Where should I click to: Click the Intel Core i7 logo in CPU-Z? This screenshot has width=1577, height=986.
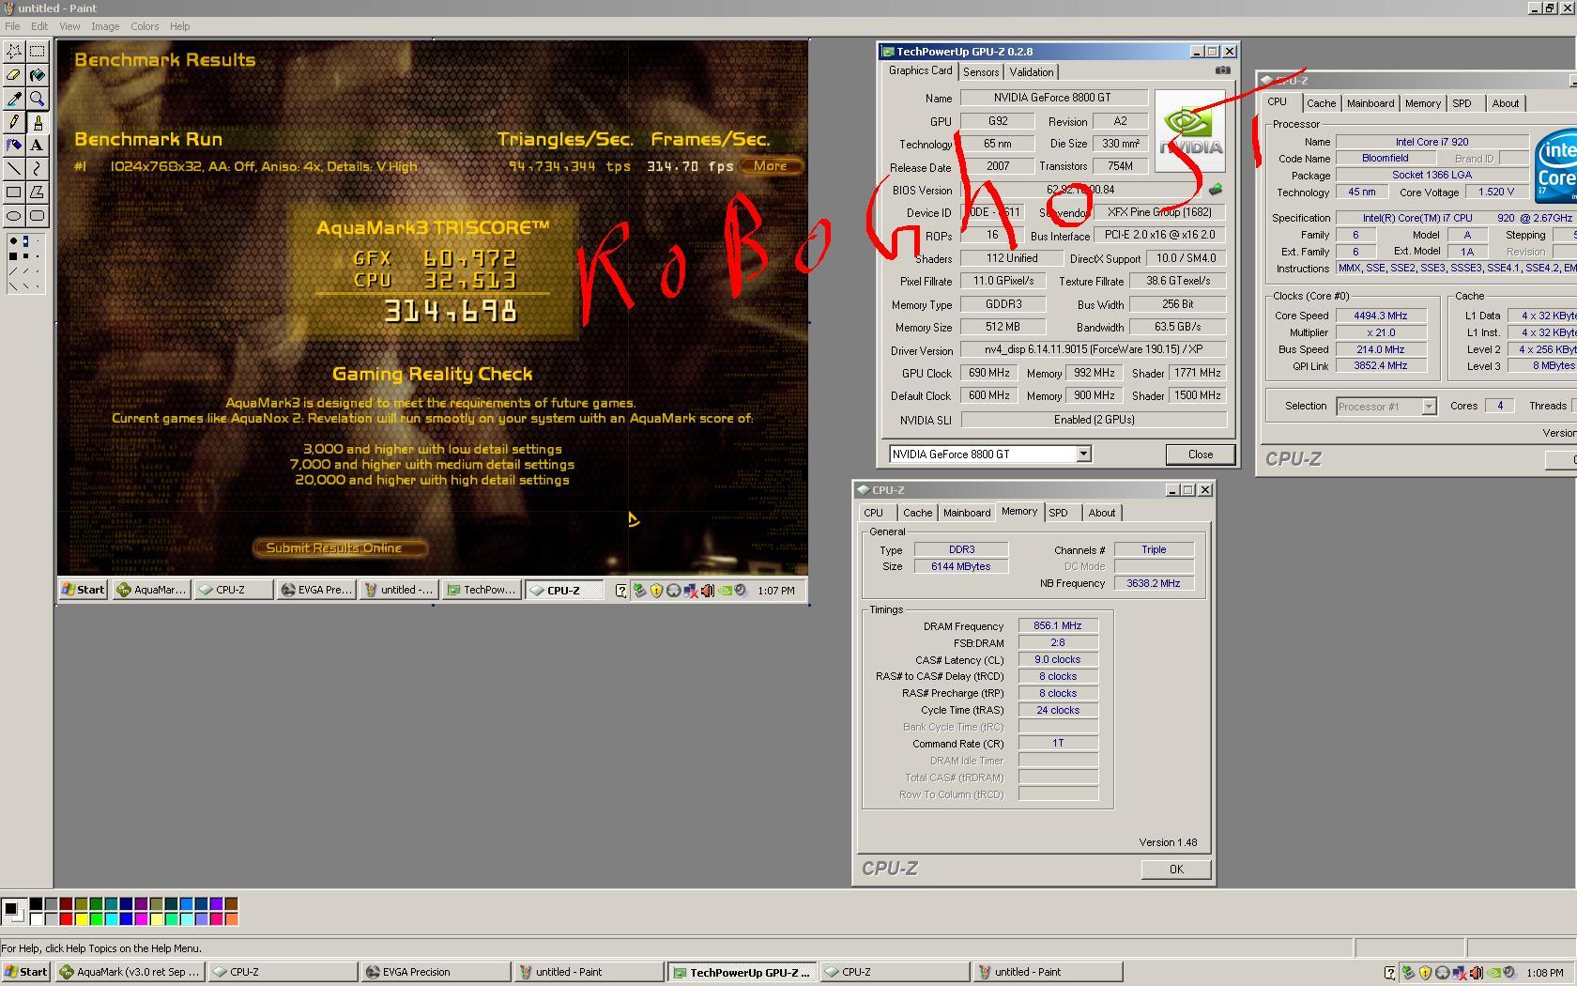pyautogui.click(x=1556, y=166)
